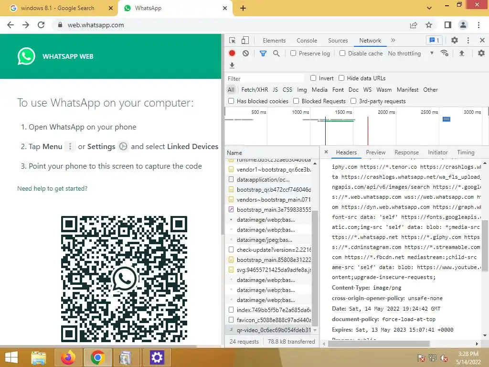Bookmark this page star icon
Viewport: 489px width, 367px height.
429,25
